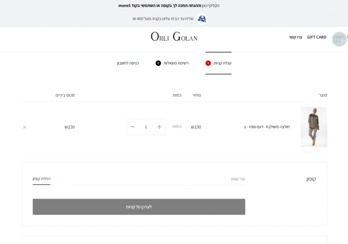Click the blue delivery truck icon

(202, 19)
